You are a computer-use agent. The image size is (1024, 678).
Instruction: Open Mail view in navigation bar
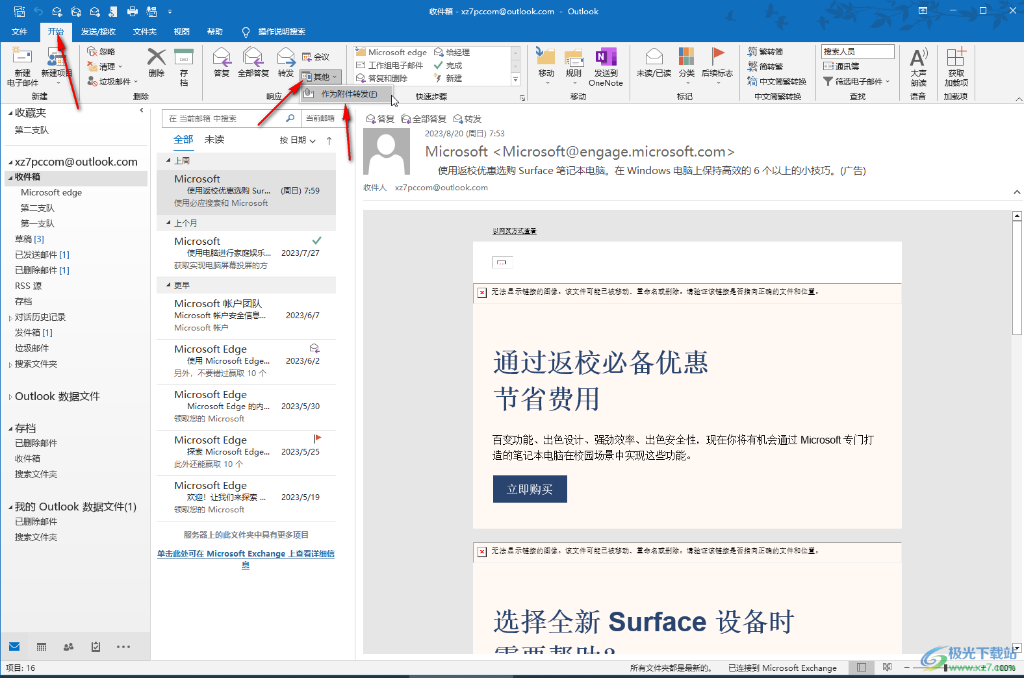pyautogui.click(x=14, y=647)
